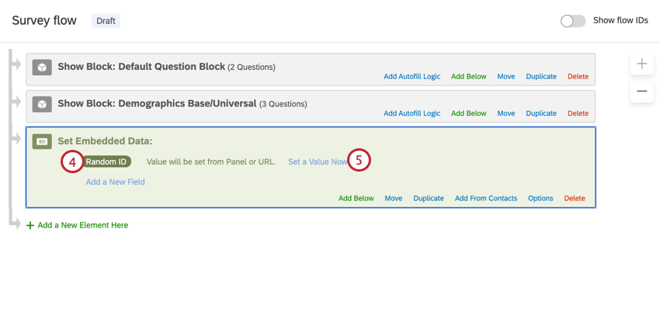Duplicate the Default Question Block
The height and width of the screenshot is (330, 660).
pos(541,76)
